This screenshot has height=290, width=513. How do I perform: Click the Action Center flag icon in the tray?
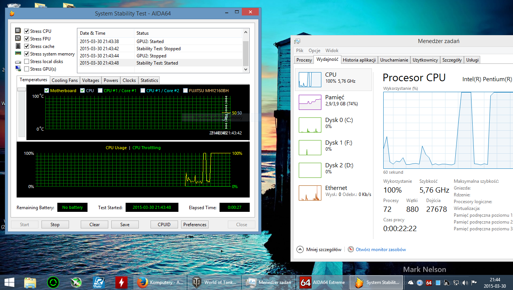click(474, 282)
